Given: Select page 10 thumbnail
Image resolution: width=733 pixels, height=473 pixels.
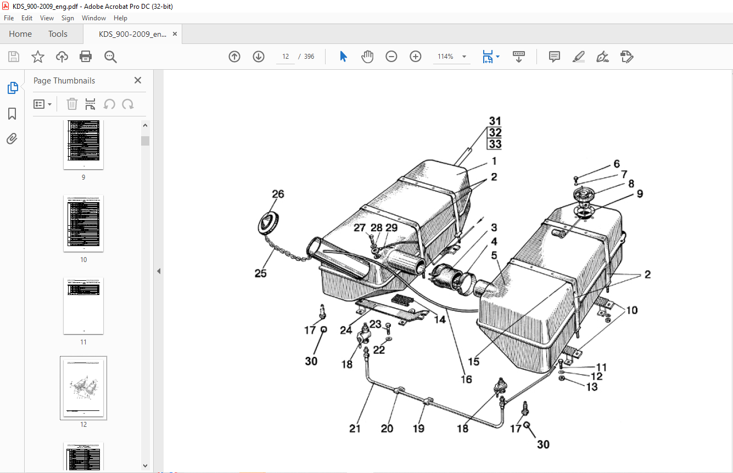Looking at the screenshot, I should point(83,224).
